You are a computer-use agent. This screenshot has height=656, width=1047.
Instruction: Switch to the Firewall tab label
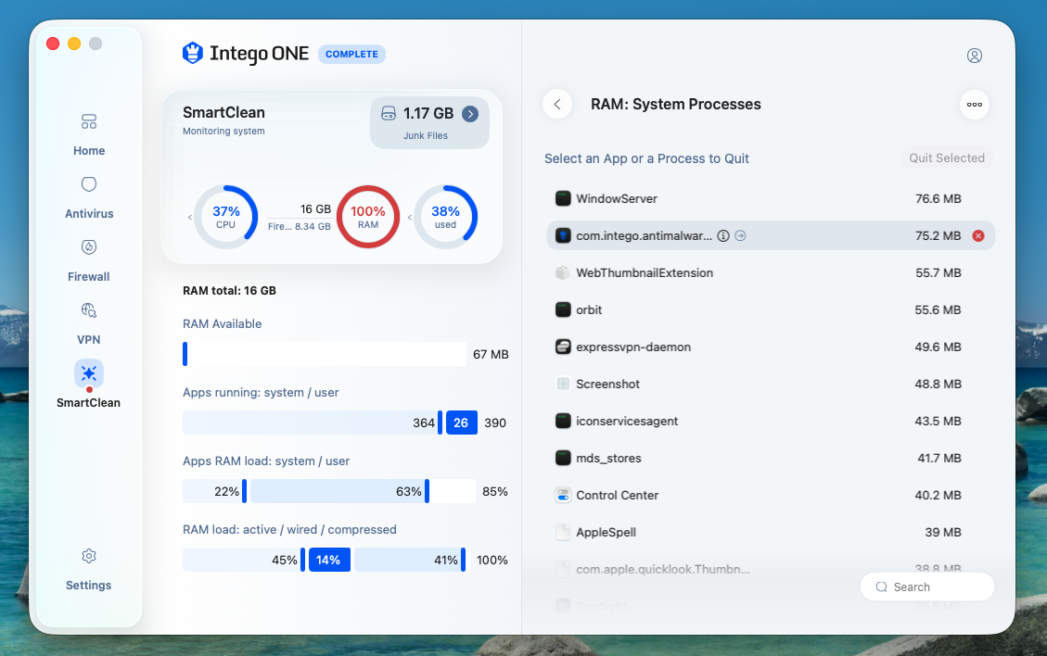point(89,276)
